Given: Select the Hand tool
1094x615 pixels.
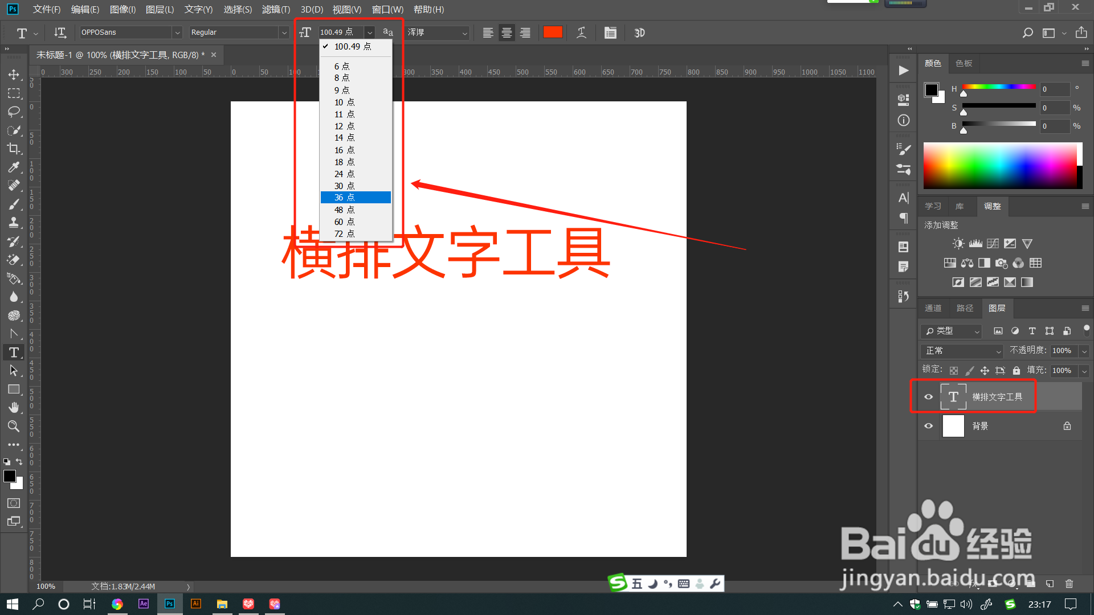Looking at the screenshot, I should [x=14, y=408].
